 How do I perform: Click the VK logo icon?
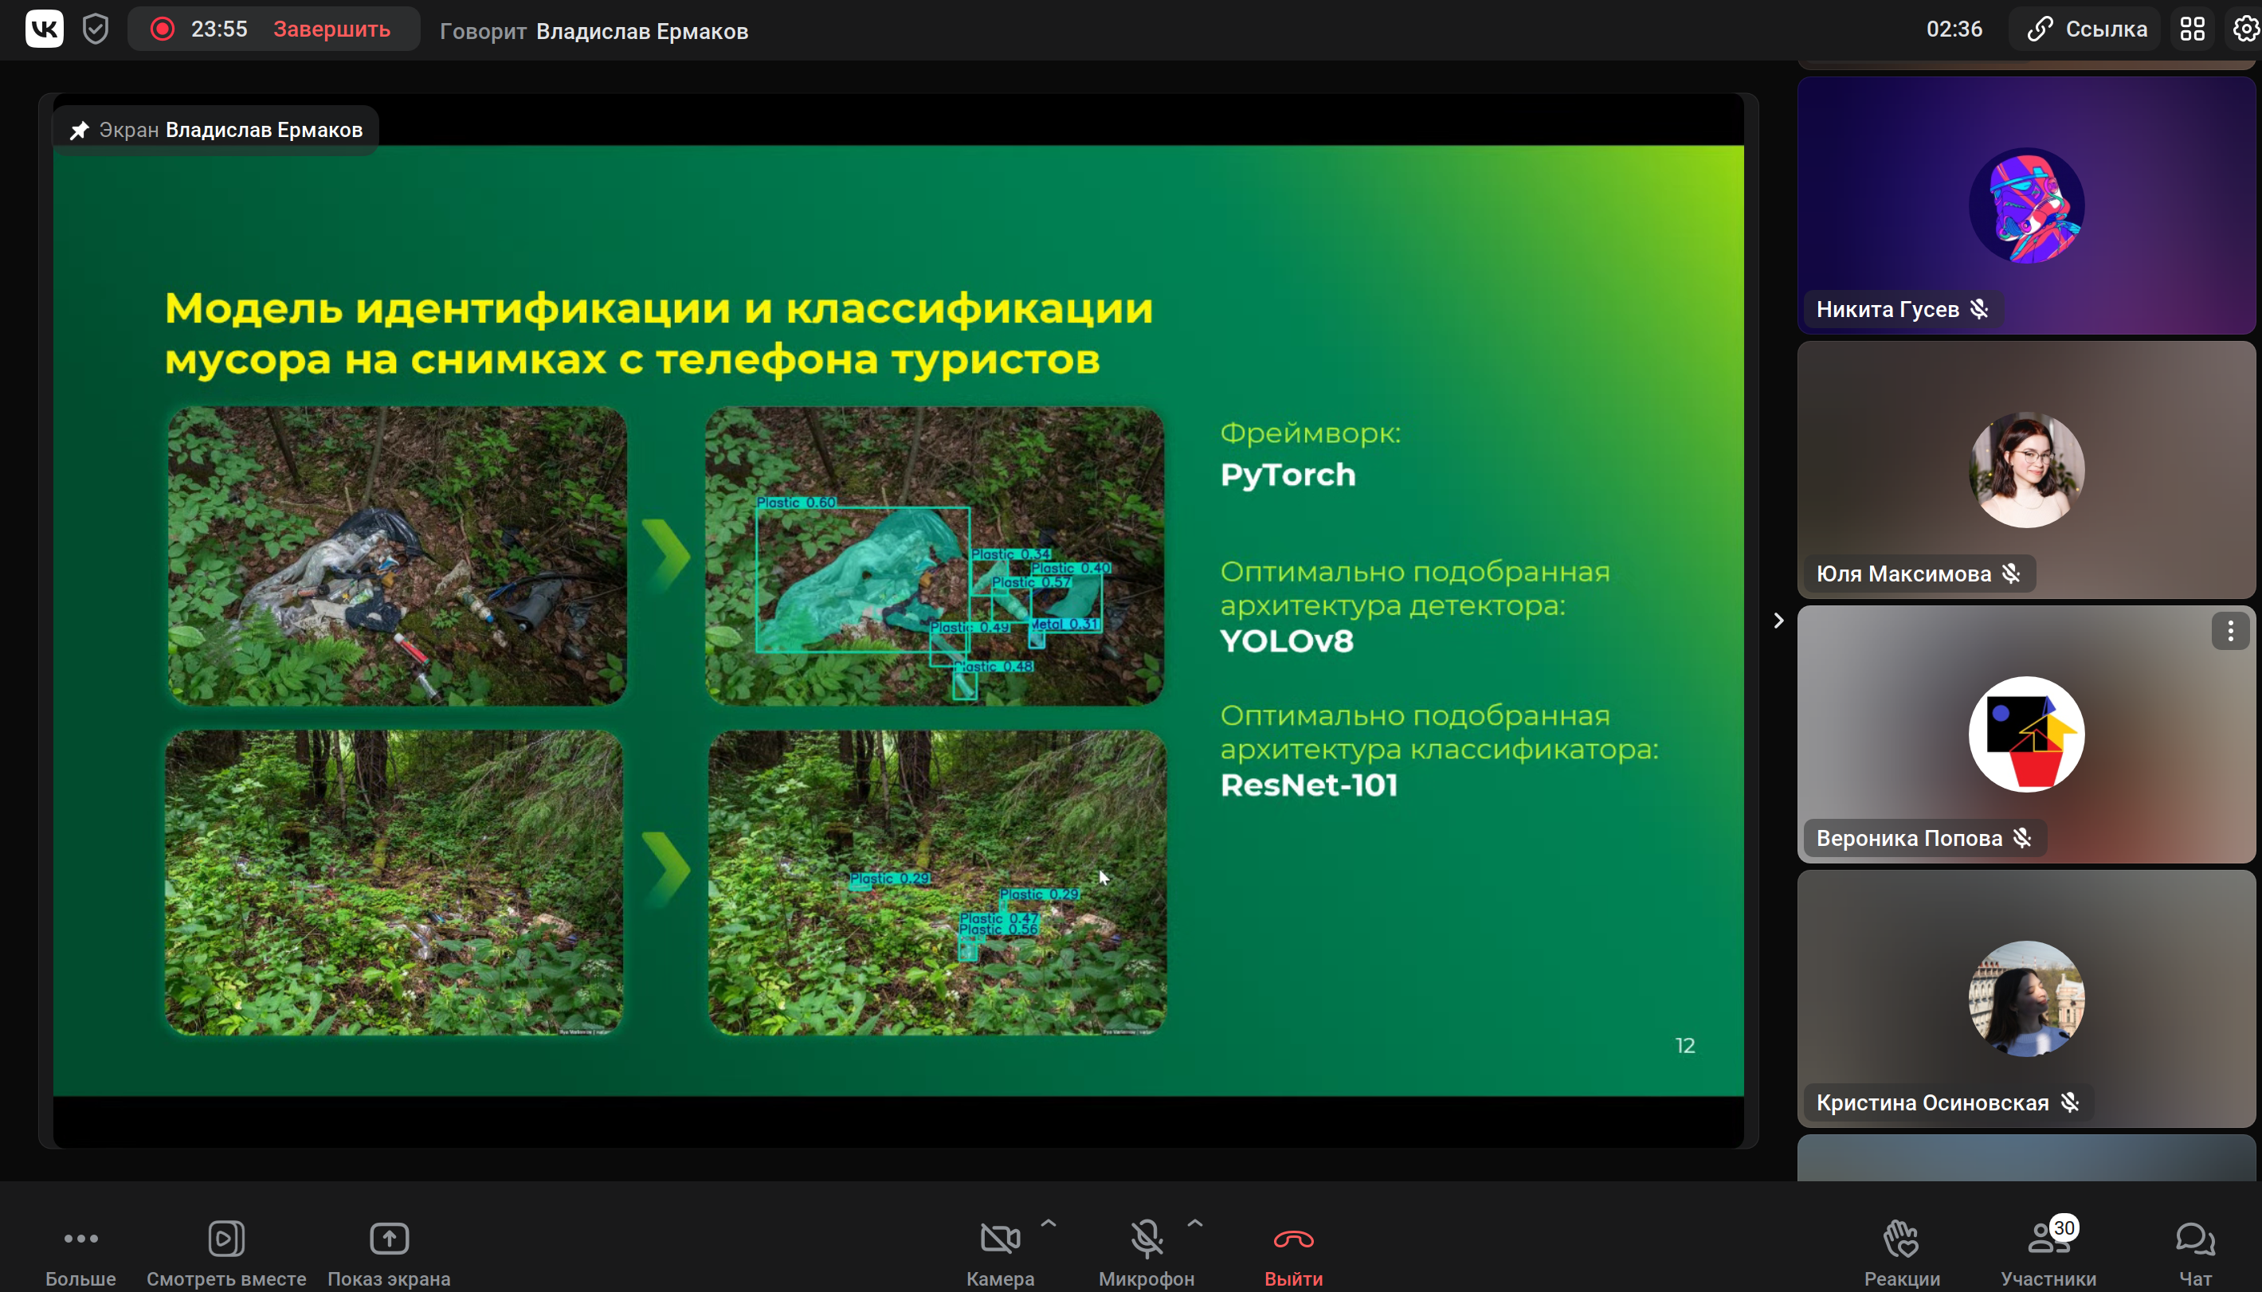click(45, 29)
